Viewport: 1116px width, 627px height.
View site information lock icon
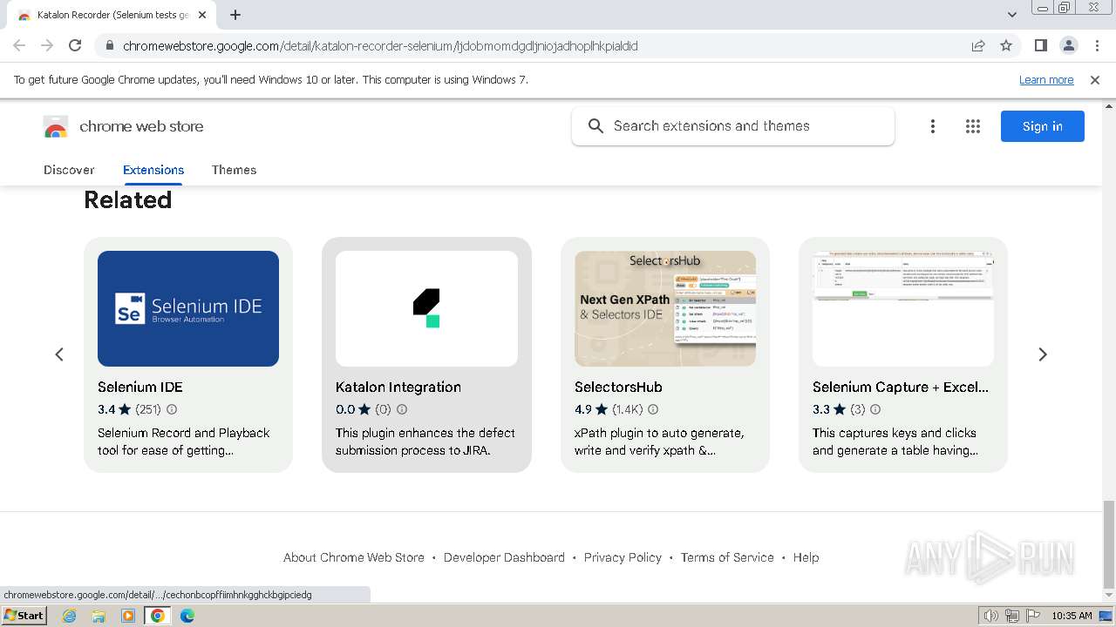coord(110,46)
